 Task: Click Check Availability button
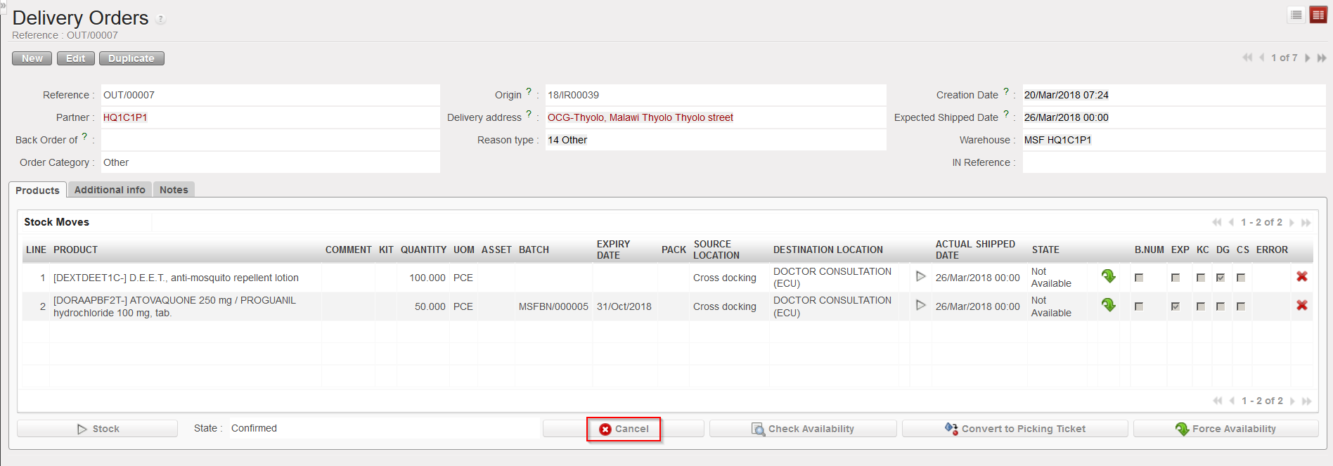pyautogui.click(x=803, y=429)
